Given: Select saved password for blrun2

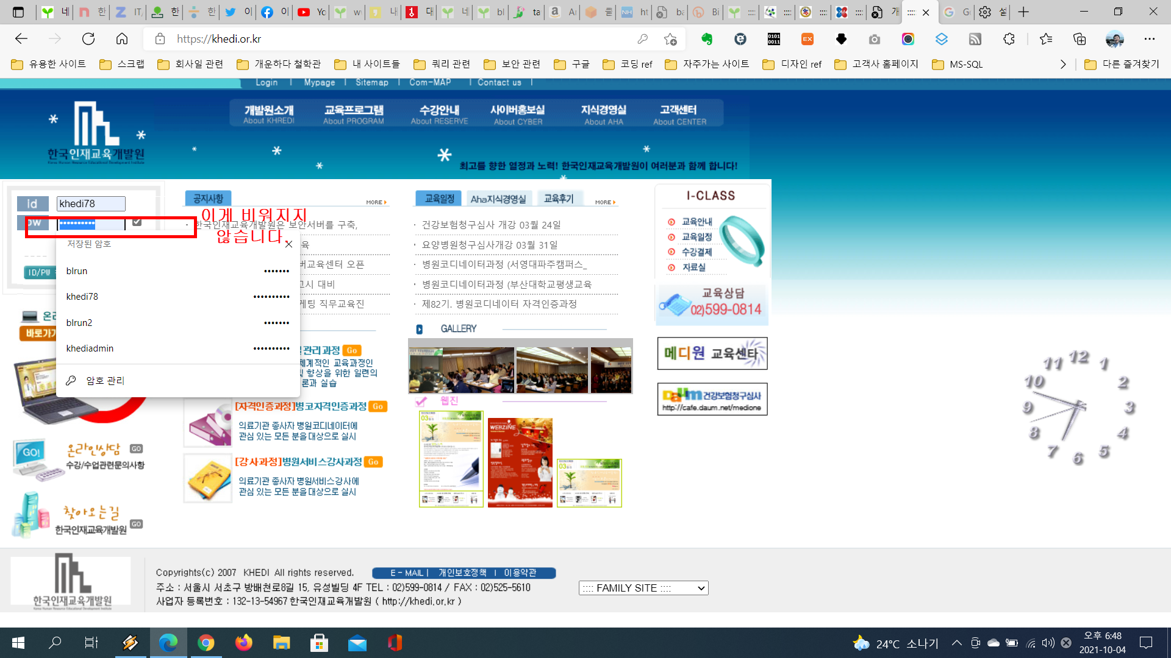Looking at the screenshot, I should pos(177,322).
